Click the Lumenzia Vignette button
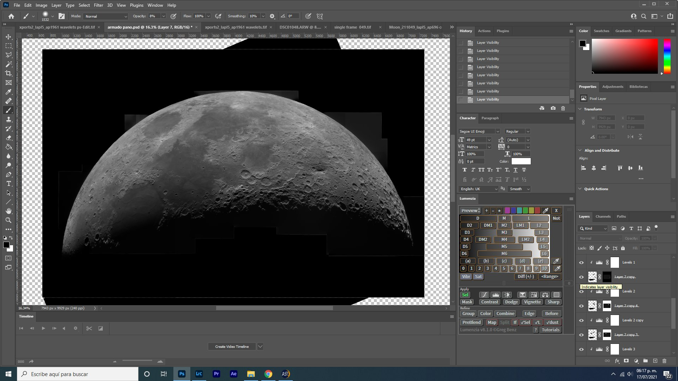 [x=532, y=302]
